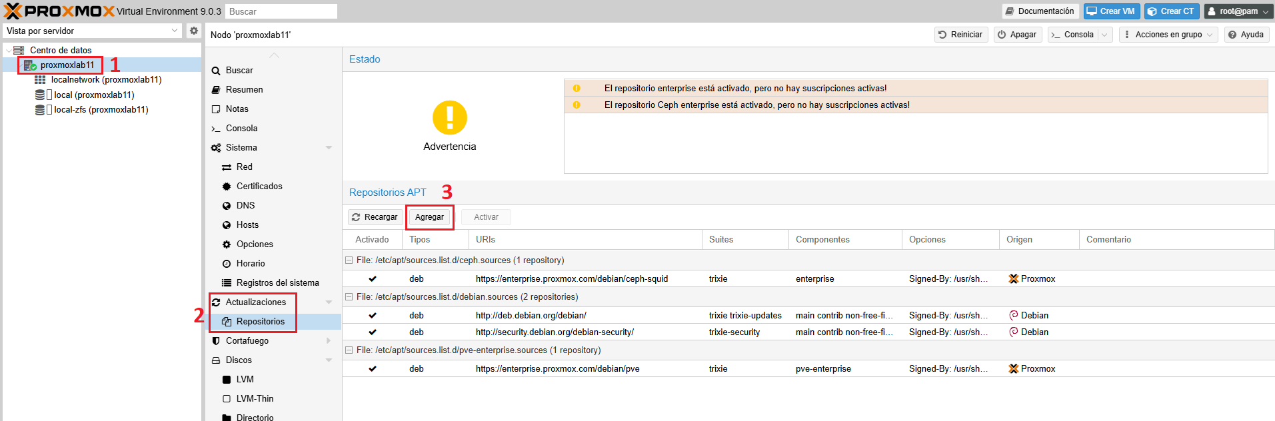Viewport: 1275px width, 421px height.
Task: Click the Certificados badge icon
Action: point(227,187)
